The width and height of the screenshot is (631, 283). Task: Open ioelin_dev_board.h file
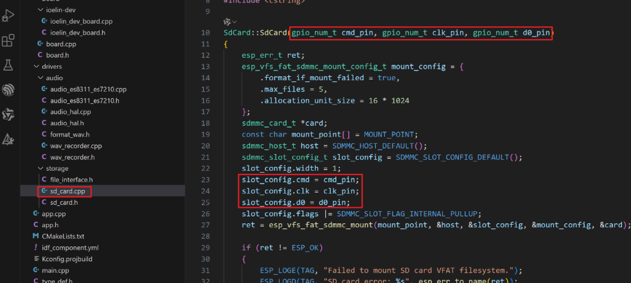pyautogui.click(x=78, y=33)
